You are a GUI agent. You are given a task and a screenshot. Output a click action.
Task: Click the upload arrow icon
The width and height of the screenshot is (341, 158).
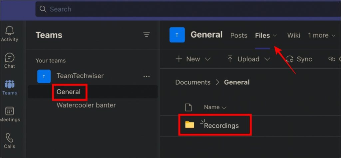point(230,59)
